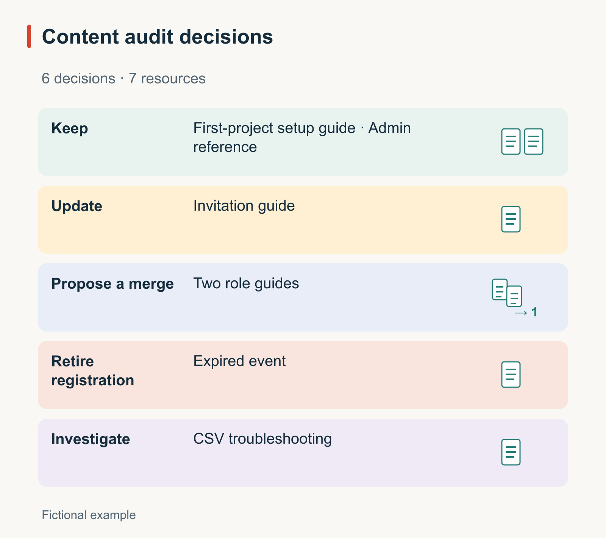
Task: Select the "Expired event" text
Action: tap(239, 361)
